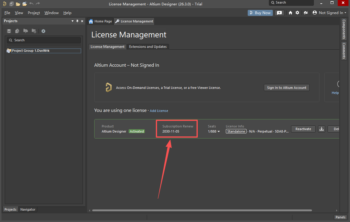
Task: Click the horizontal scrollbar under the license list
Action: click(x=209, y=210)
